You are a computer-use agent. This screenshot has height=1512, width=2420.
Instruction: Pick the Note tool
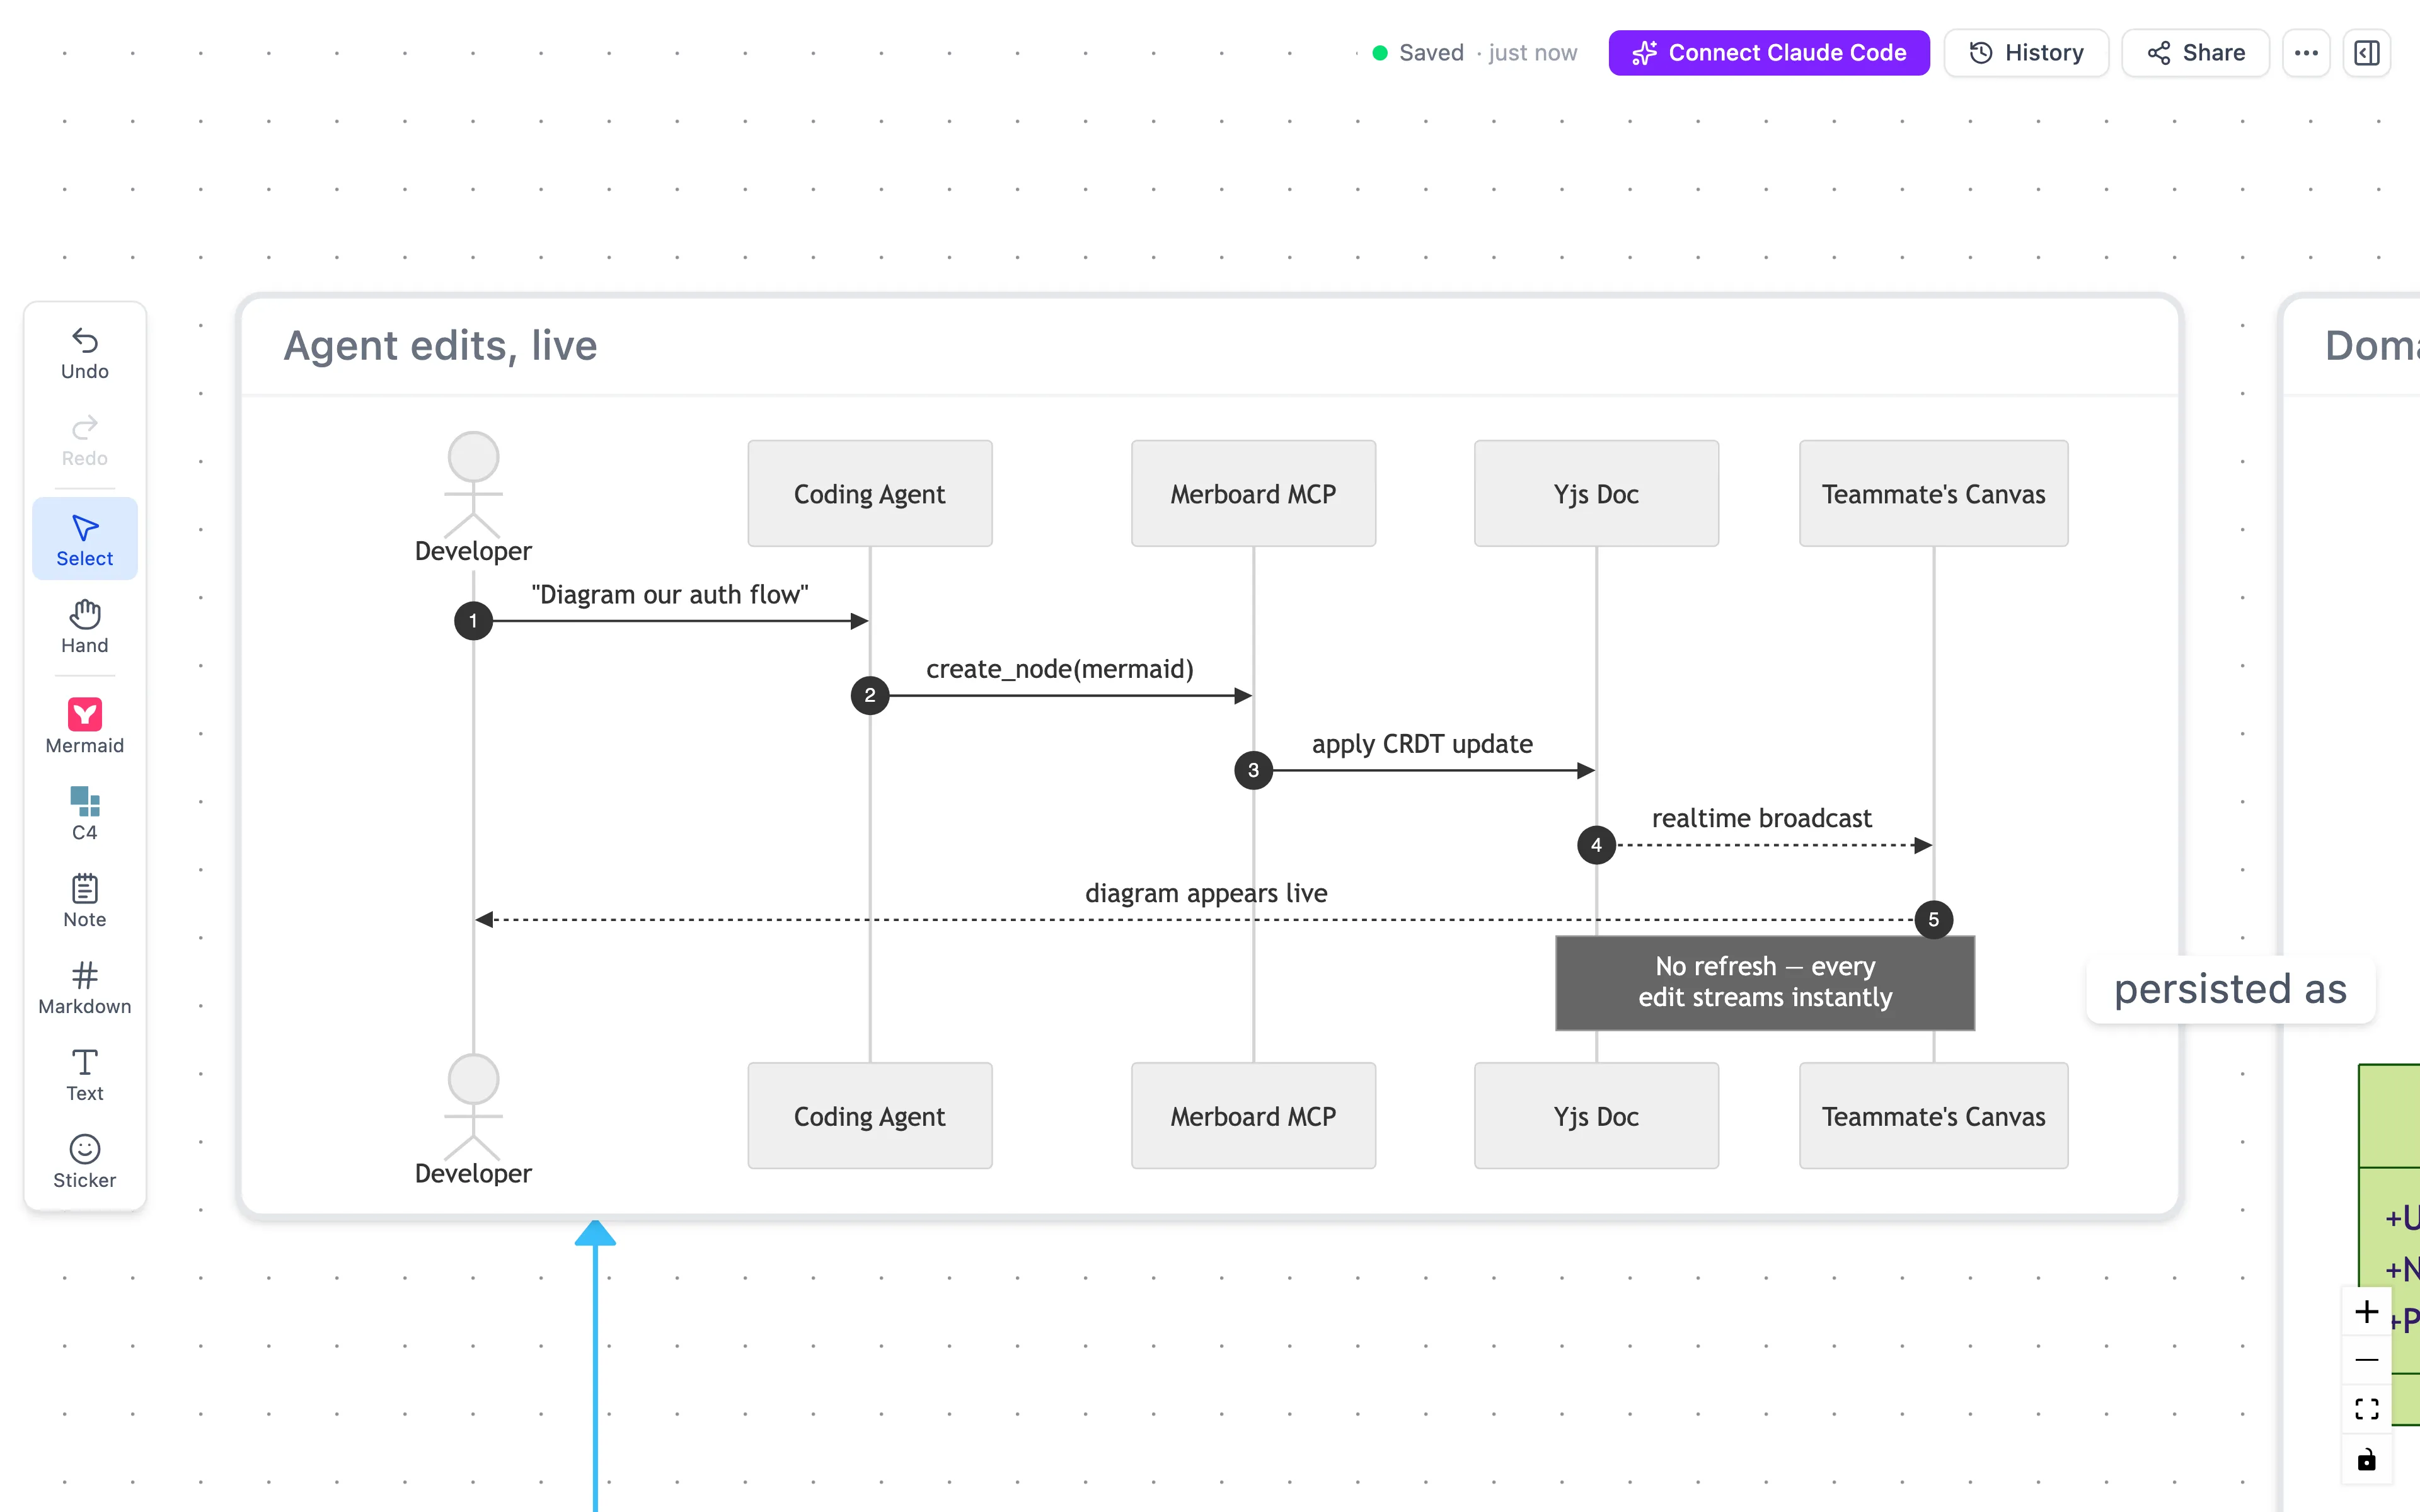coord(85,901)
